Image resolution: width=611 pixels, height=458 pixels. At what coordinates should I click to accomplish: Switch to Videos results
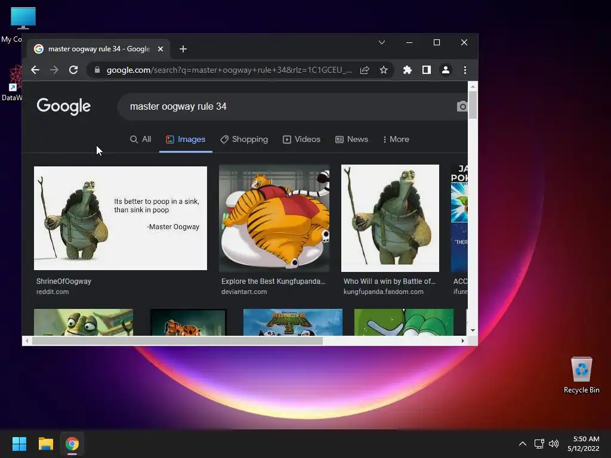pos(301,140)
